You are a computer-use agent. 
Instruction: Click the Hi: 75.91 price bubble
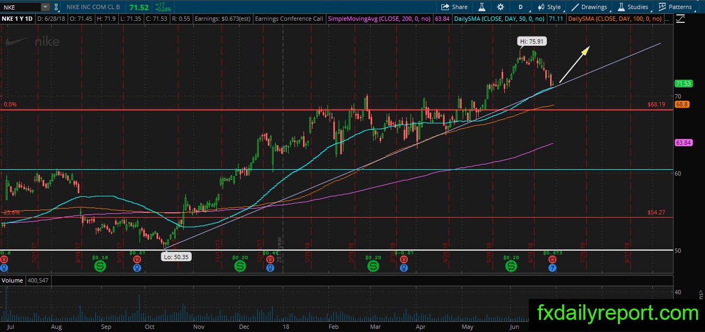531,41
